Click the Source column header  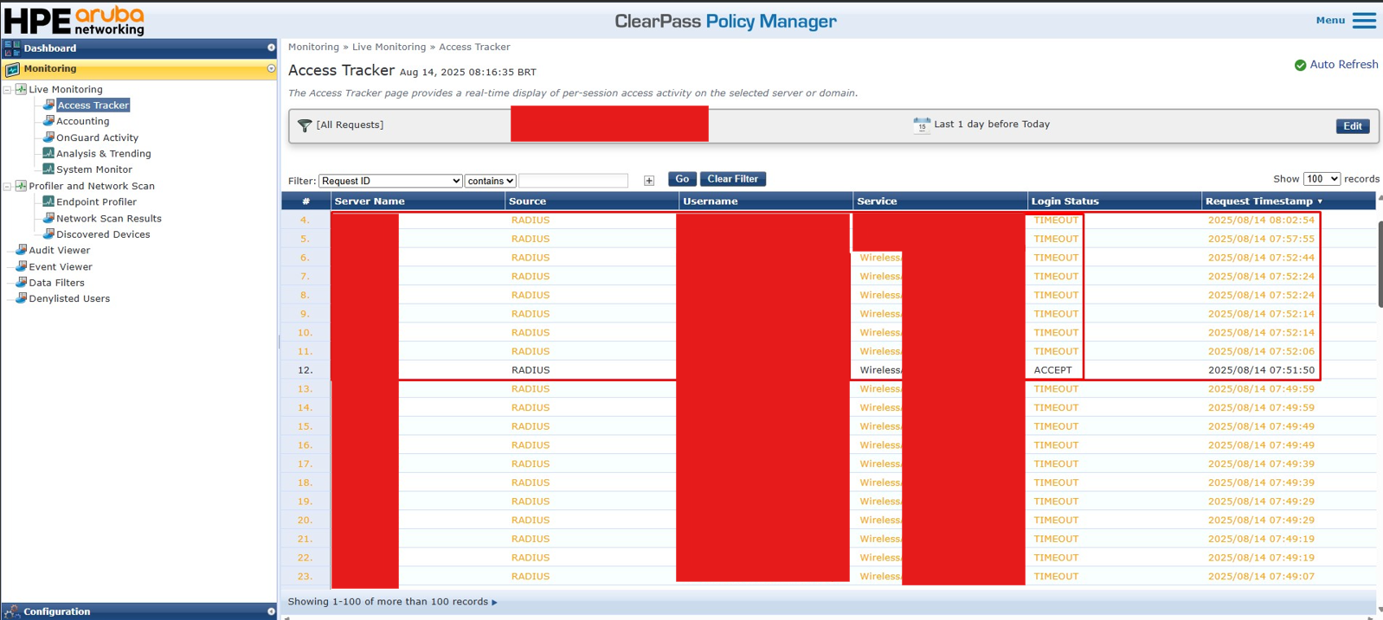pyautogui.click(x=592, y=201)
